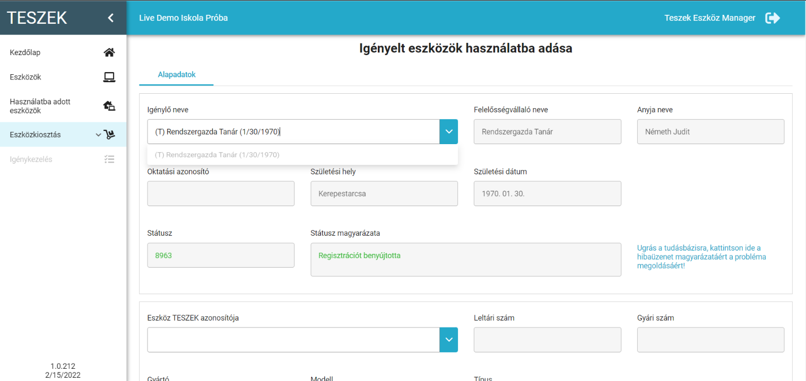This screenshot has height=381, width=806.
Task: Open Használatba adott eszközök menu item
Action: tap(63, 106)
